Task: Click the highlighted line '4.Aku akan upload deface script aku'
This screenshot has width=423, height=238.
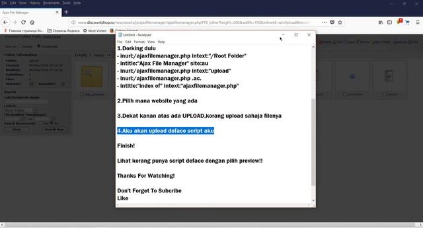Action: [165, 131]
